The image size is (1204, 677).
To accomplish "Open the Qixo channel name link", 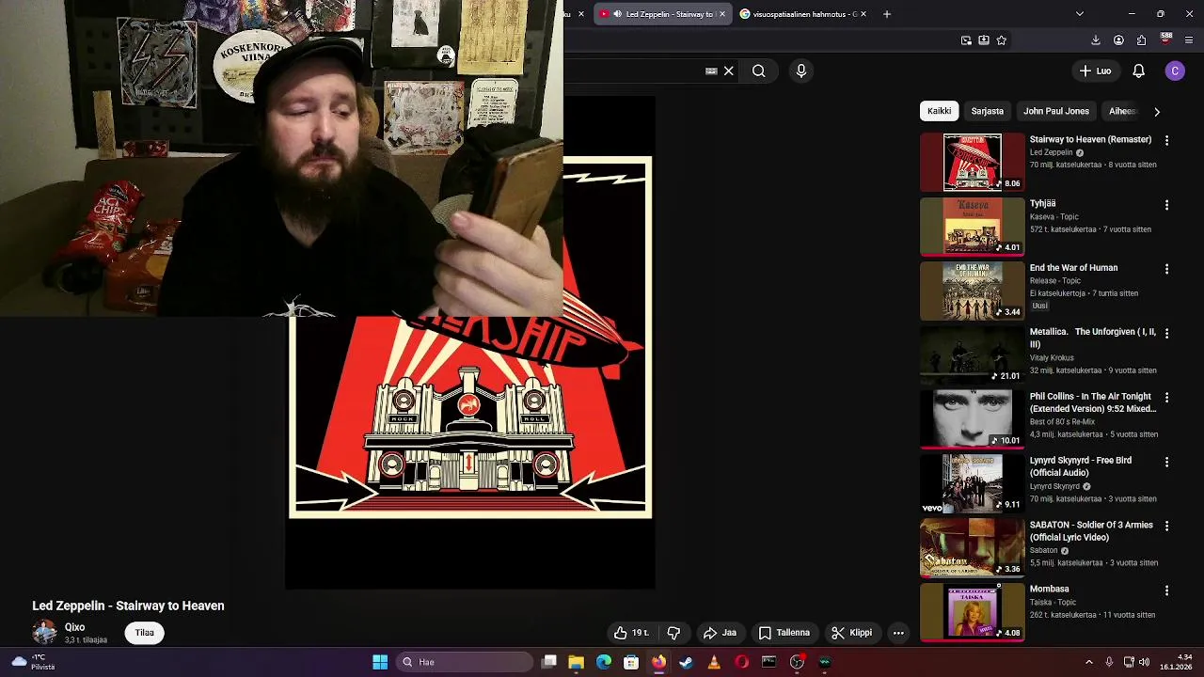I will (74, 627).
